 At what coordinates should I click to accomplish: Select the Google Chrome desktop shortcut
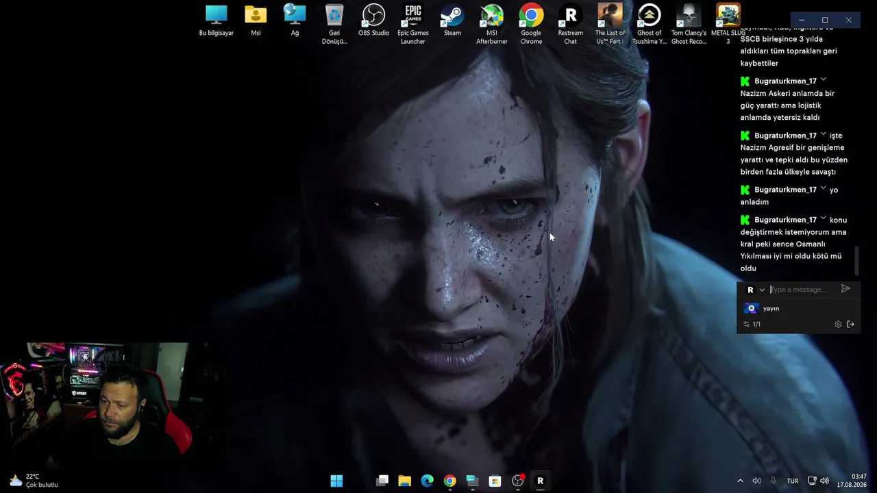[x=531, y=24]
